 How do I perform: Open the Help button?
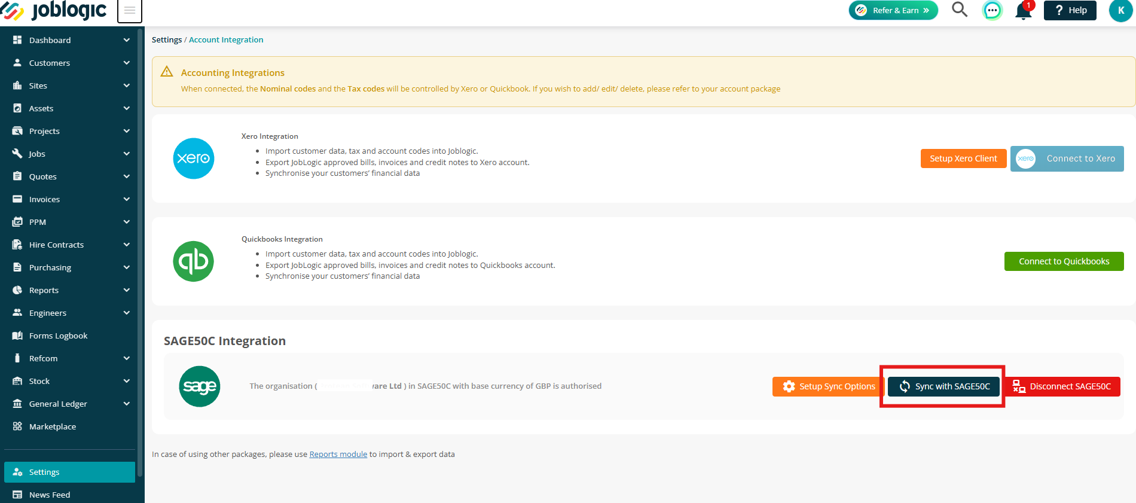(1070, 10)
